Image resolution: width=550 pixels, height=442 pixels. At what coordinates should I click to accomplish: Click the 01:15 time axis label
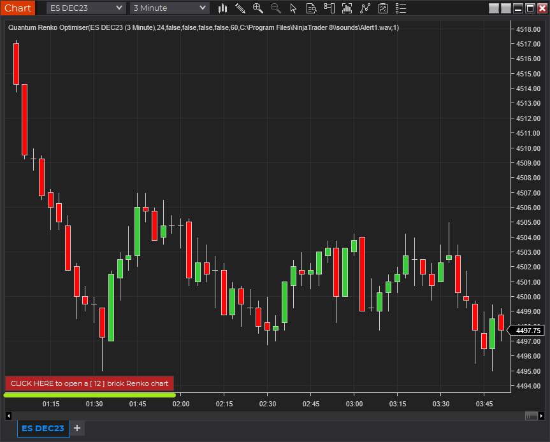(51, 404)
